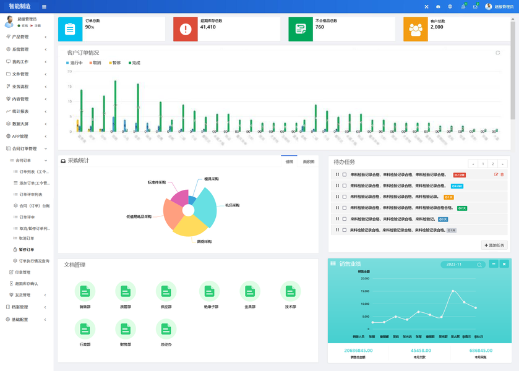
Task: Click the search icon in 销售业绩 panel
Action: 479,265
